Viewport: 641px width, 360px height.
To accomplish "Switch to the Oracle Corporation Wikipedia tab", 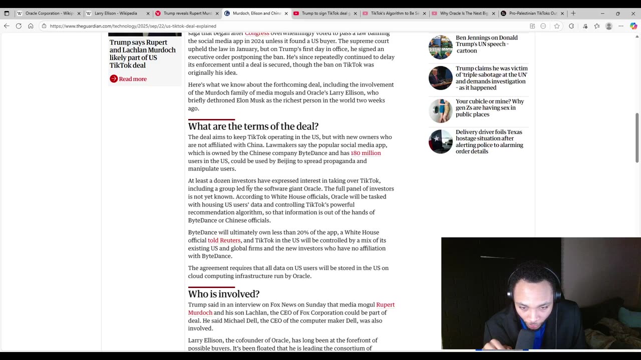I will (48, 13).
